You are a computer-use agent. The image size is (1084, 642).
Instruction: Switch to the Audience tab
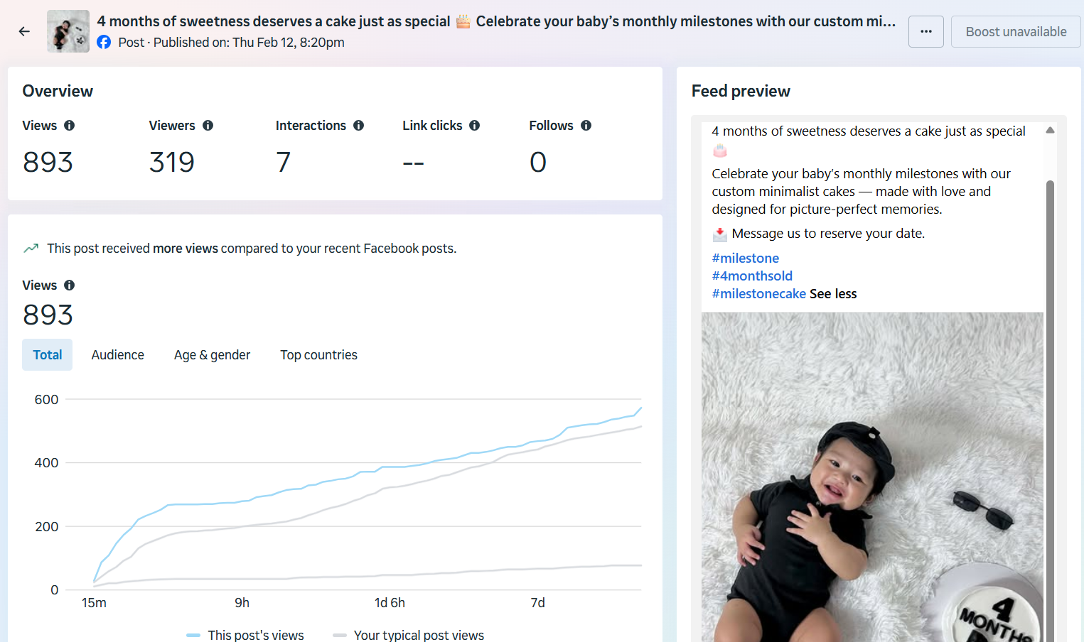tap(118, 355)
